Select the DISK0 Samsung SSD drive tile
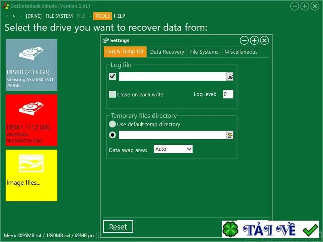 (x=31, y=65)
